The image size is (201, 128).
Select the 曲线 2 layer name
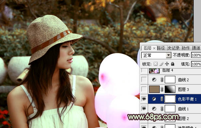pos(183,80)
